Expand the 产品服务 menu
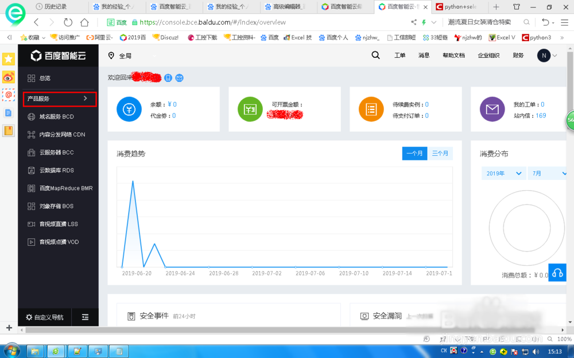The width and height of the screenshot is (574, 358). (x=60, y=99)
